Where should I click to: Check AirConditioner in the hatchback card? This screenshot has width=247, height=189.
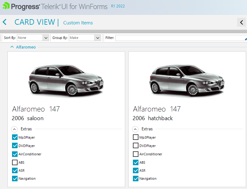[x=136, y=154]
